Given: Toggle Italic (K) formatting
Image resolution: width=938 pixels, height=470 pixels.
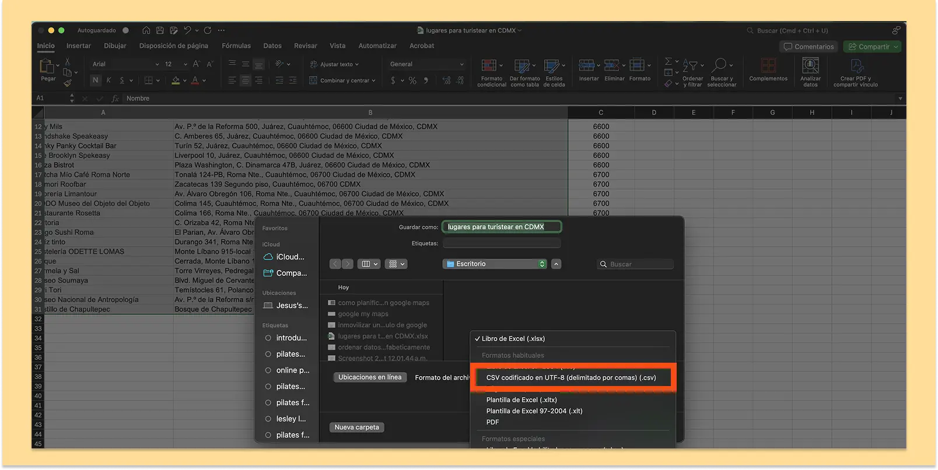Looking at the screenshot, I should tap(108, 80).
